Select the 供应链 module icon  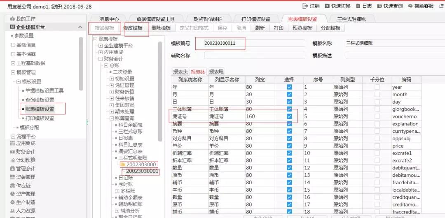tap(12, 186)
